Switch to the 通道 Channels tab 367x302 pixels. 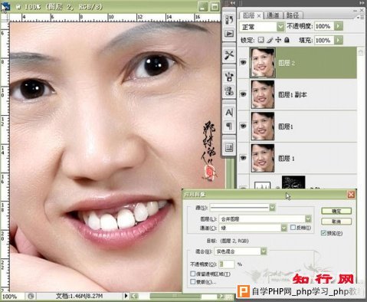tap(273, 15)
